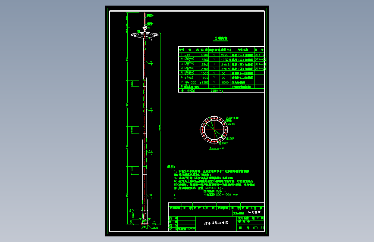Select the 'φ890' diameter label

point(230,138)
